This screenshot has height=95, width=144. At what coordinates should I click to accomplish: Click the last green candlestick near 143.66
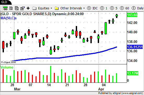pyautogui.click(x=117, y=16)
